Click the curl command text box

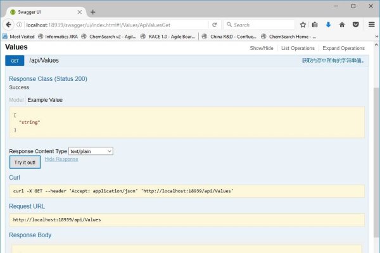click(187, 191)
